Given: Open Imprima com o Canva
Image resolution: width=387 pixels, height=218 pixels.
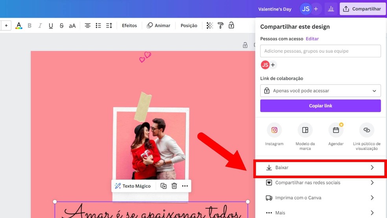Looking at the screenshot, I should tap(321, 198).
